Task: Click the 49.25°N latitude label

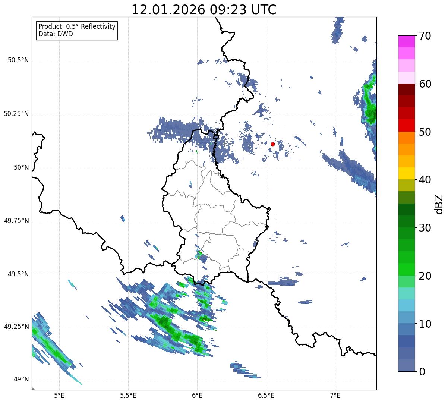Action: pos(16,327)
